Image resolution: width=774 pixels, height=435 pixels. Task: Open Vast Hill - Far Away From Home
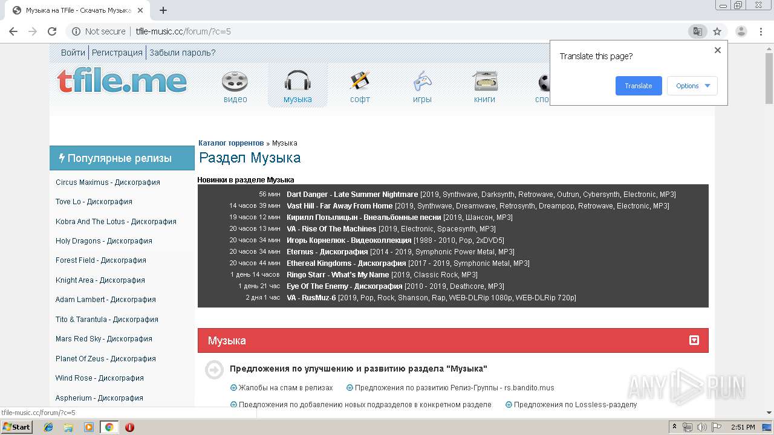point(340,206)
